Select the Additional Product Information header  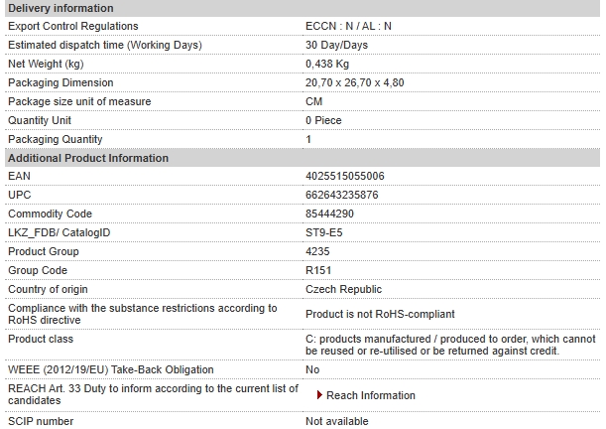pyautogui.click(x=303, y=158)
